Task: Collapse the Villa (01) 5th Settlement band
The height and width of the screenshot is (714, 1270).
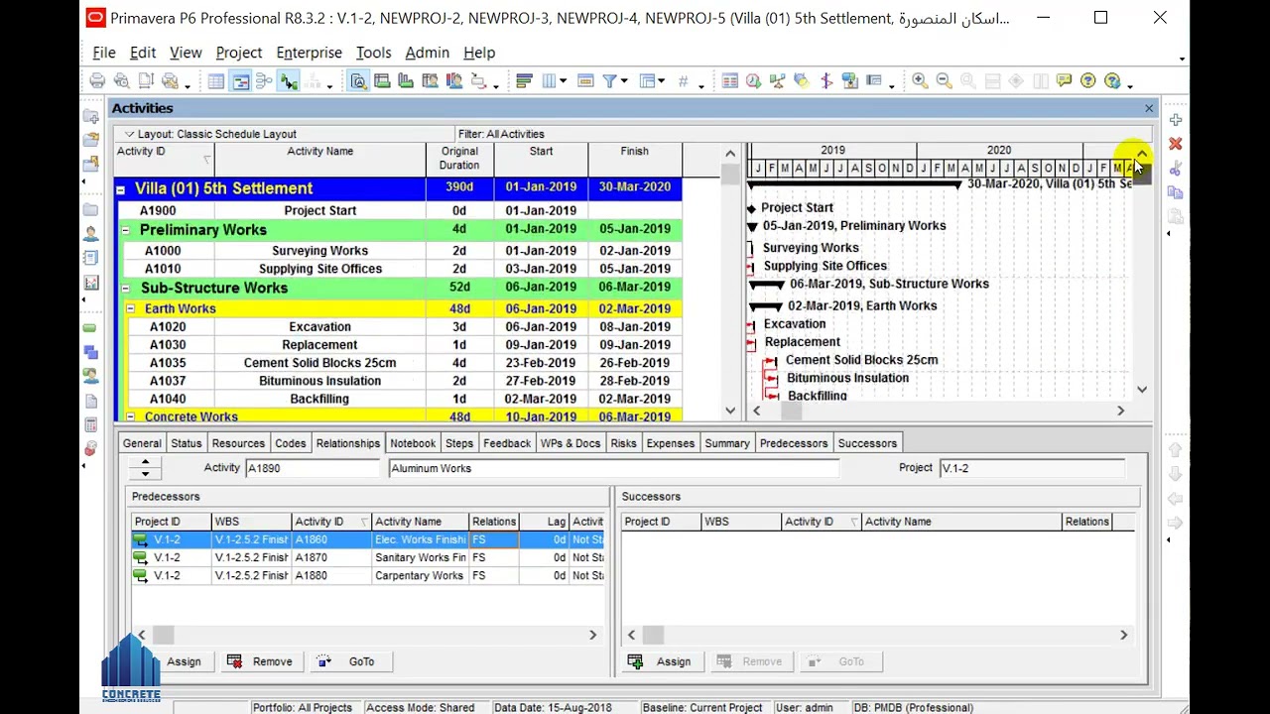Action: coord(120,188)
